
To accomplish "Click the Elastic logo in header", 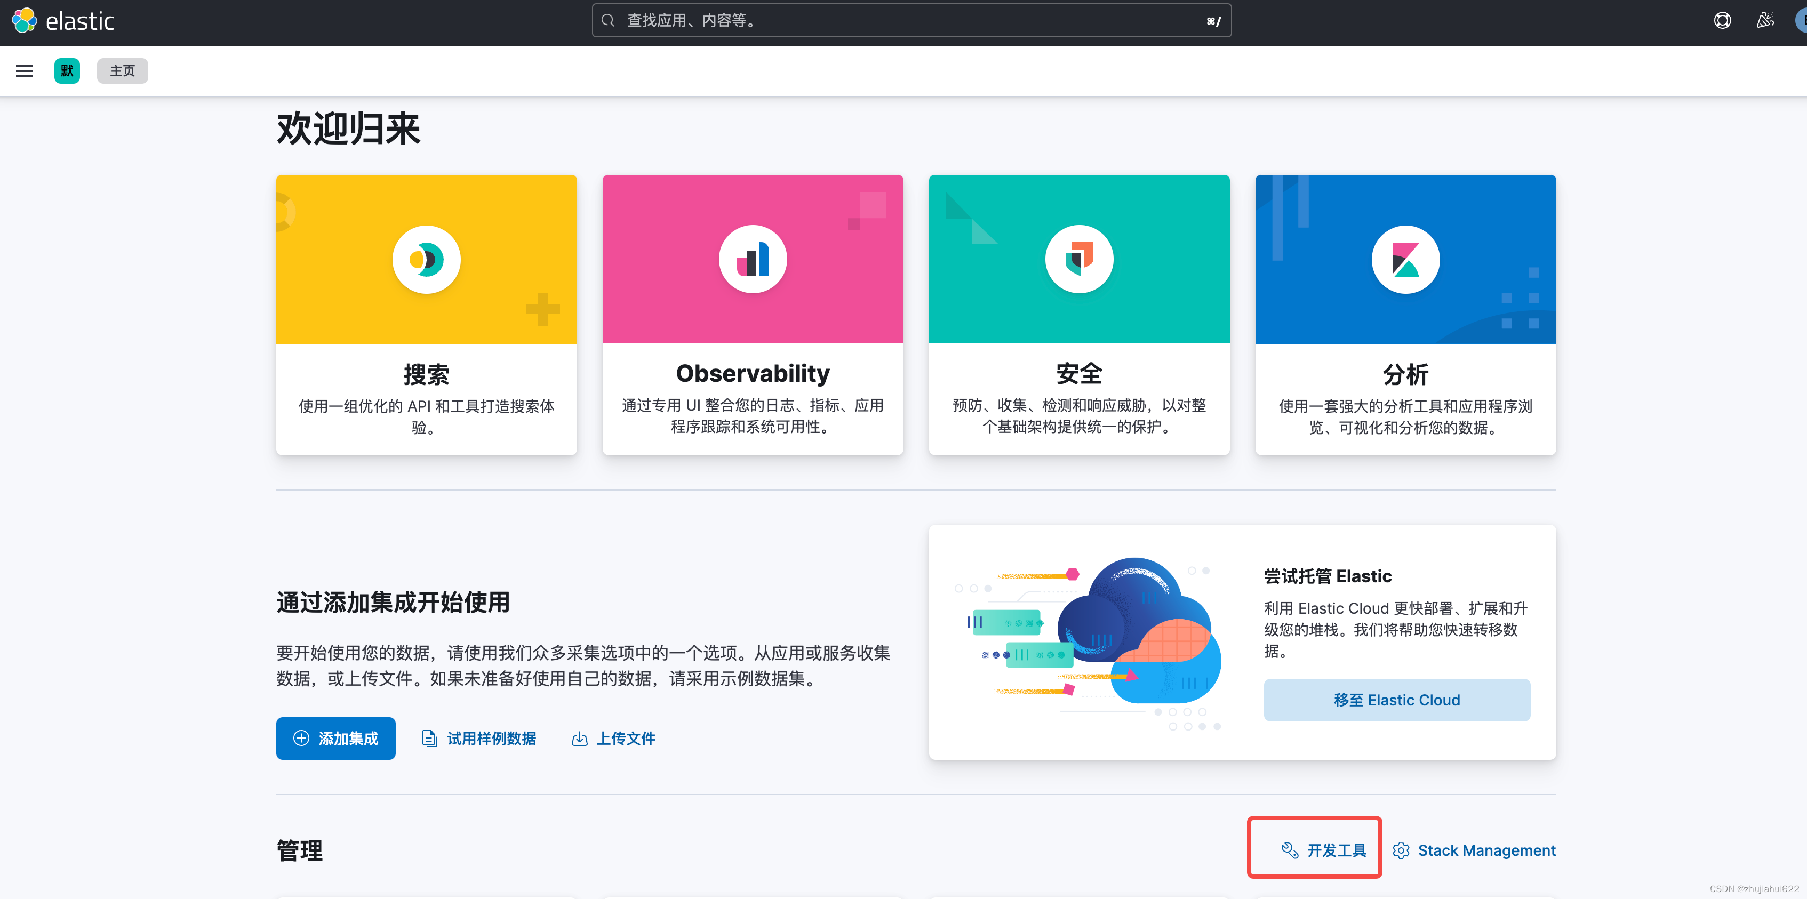I will [x=63, y=21].
